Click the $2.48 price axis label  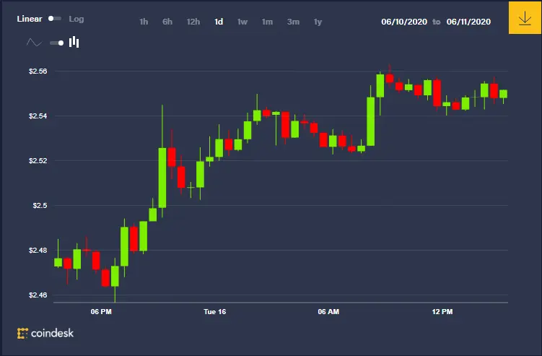[38, 250]
